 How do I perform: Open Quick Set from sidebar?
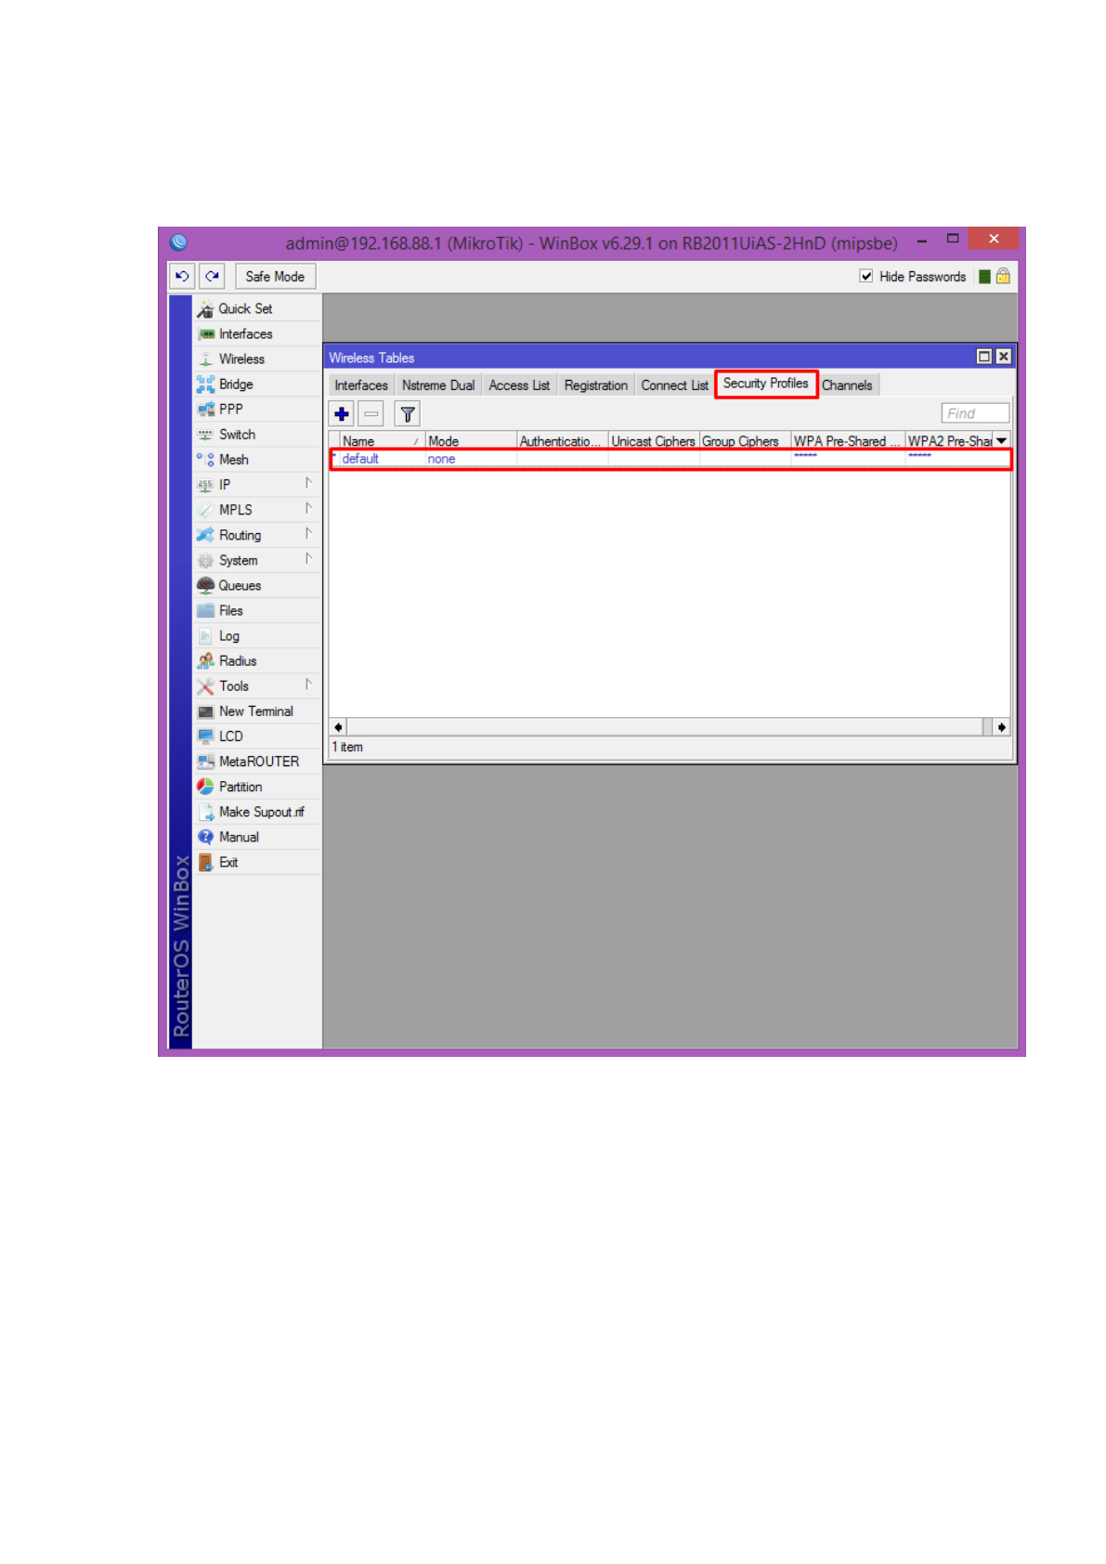[x=256, y=309]
